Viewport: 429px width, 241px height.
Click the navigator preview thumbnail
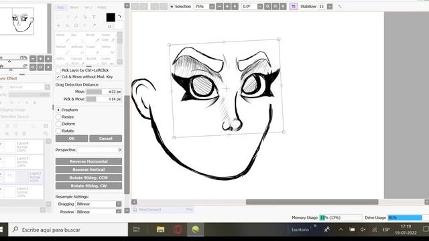pos(17,21)
